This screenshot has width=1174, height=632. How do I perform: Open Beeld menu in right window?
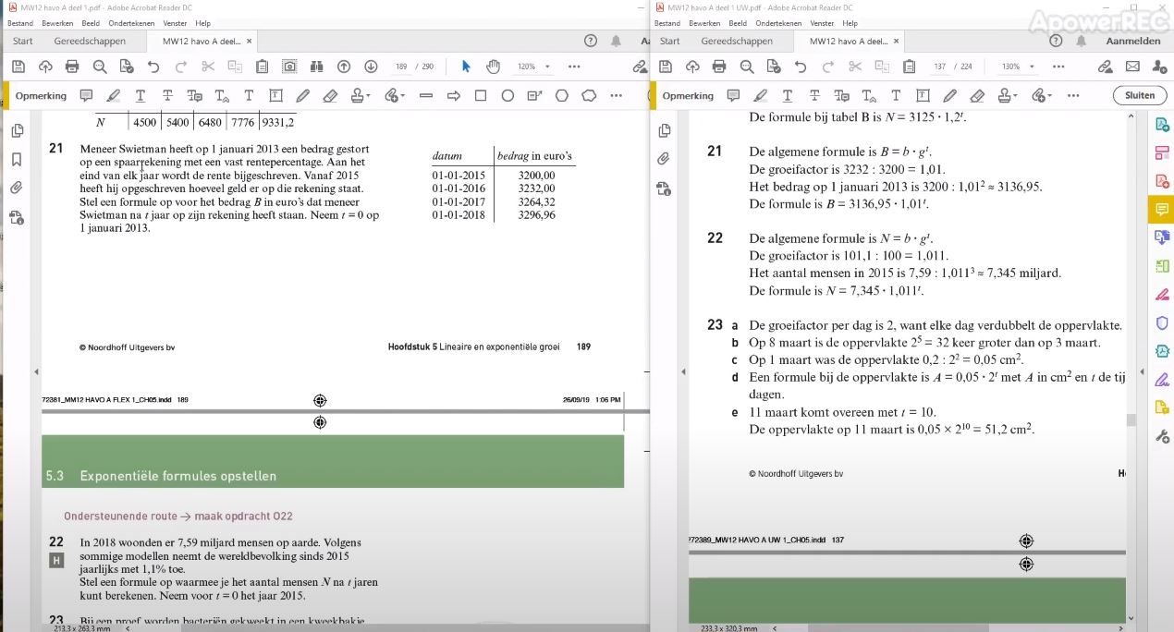coord(738,23)
